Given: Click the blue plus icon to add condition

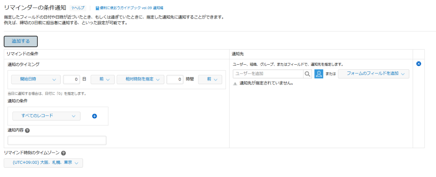Looking at the screenshot, I should (x=95, y=116).
